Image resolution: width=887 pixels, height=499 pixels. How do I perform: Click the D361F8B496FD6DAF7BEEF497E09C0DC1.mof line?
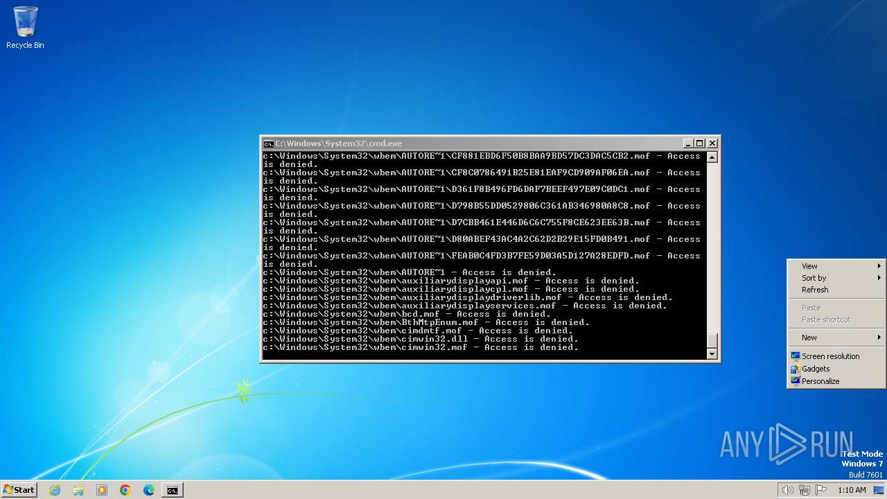tap(482, 193)
